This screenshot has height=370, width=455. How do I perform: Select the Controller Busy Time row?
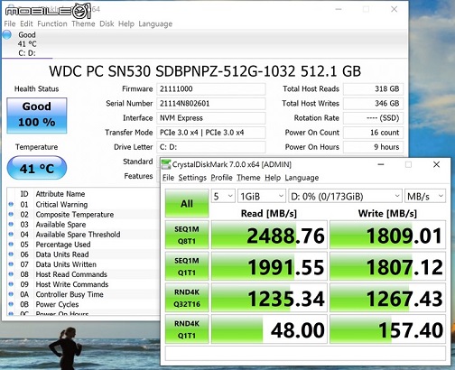tap(83, 294)
